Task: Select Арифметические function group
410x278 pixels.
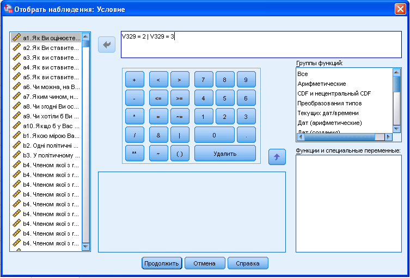Action: click(322, 84)
